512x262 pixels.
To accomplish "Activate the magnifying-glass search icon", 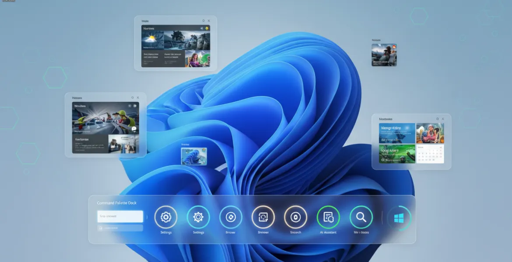I will click(x=360, y=216).
